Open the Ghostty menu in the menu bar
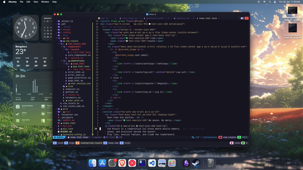 (12, 2)
